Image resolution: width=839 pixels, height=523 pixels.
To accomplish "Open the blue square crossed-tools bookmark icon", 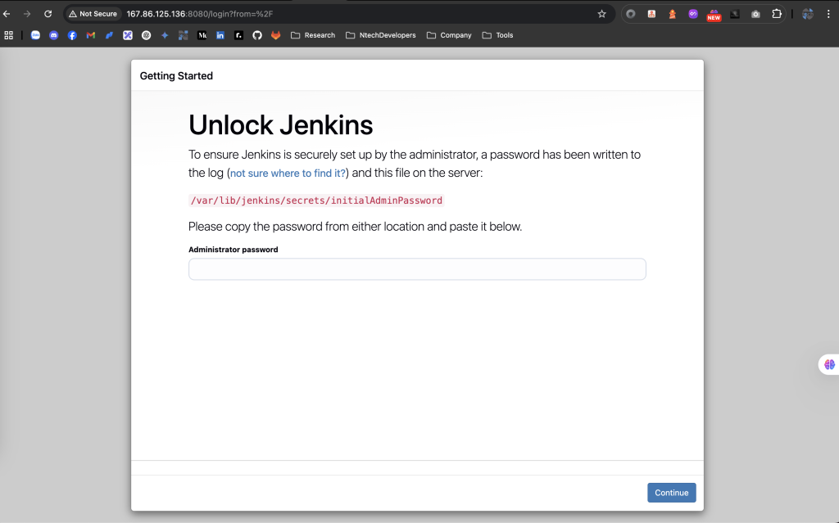I will coord(127,35).
